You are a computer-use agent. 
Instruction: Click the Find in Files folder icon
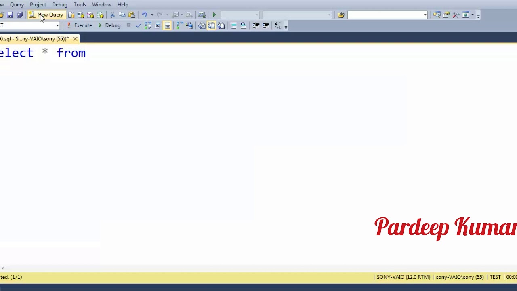(x=341, y=15)
